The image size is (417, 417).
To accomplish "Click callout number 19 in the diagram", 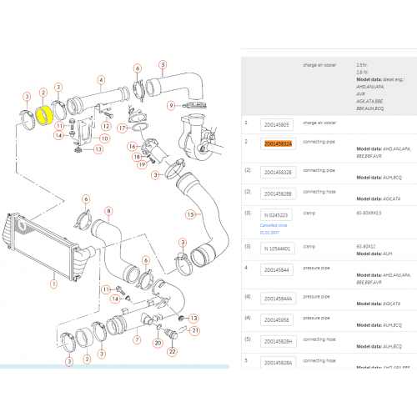I will (x=142, y=164).
